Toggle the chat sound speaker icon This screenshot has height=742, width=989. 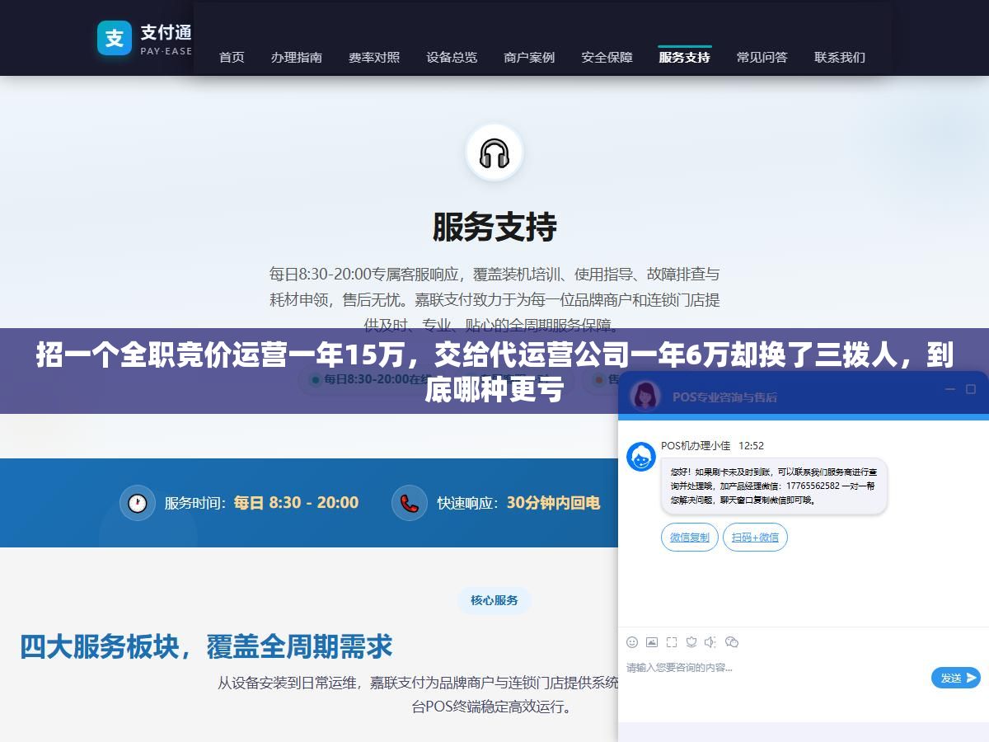(710, 642)
